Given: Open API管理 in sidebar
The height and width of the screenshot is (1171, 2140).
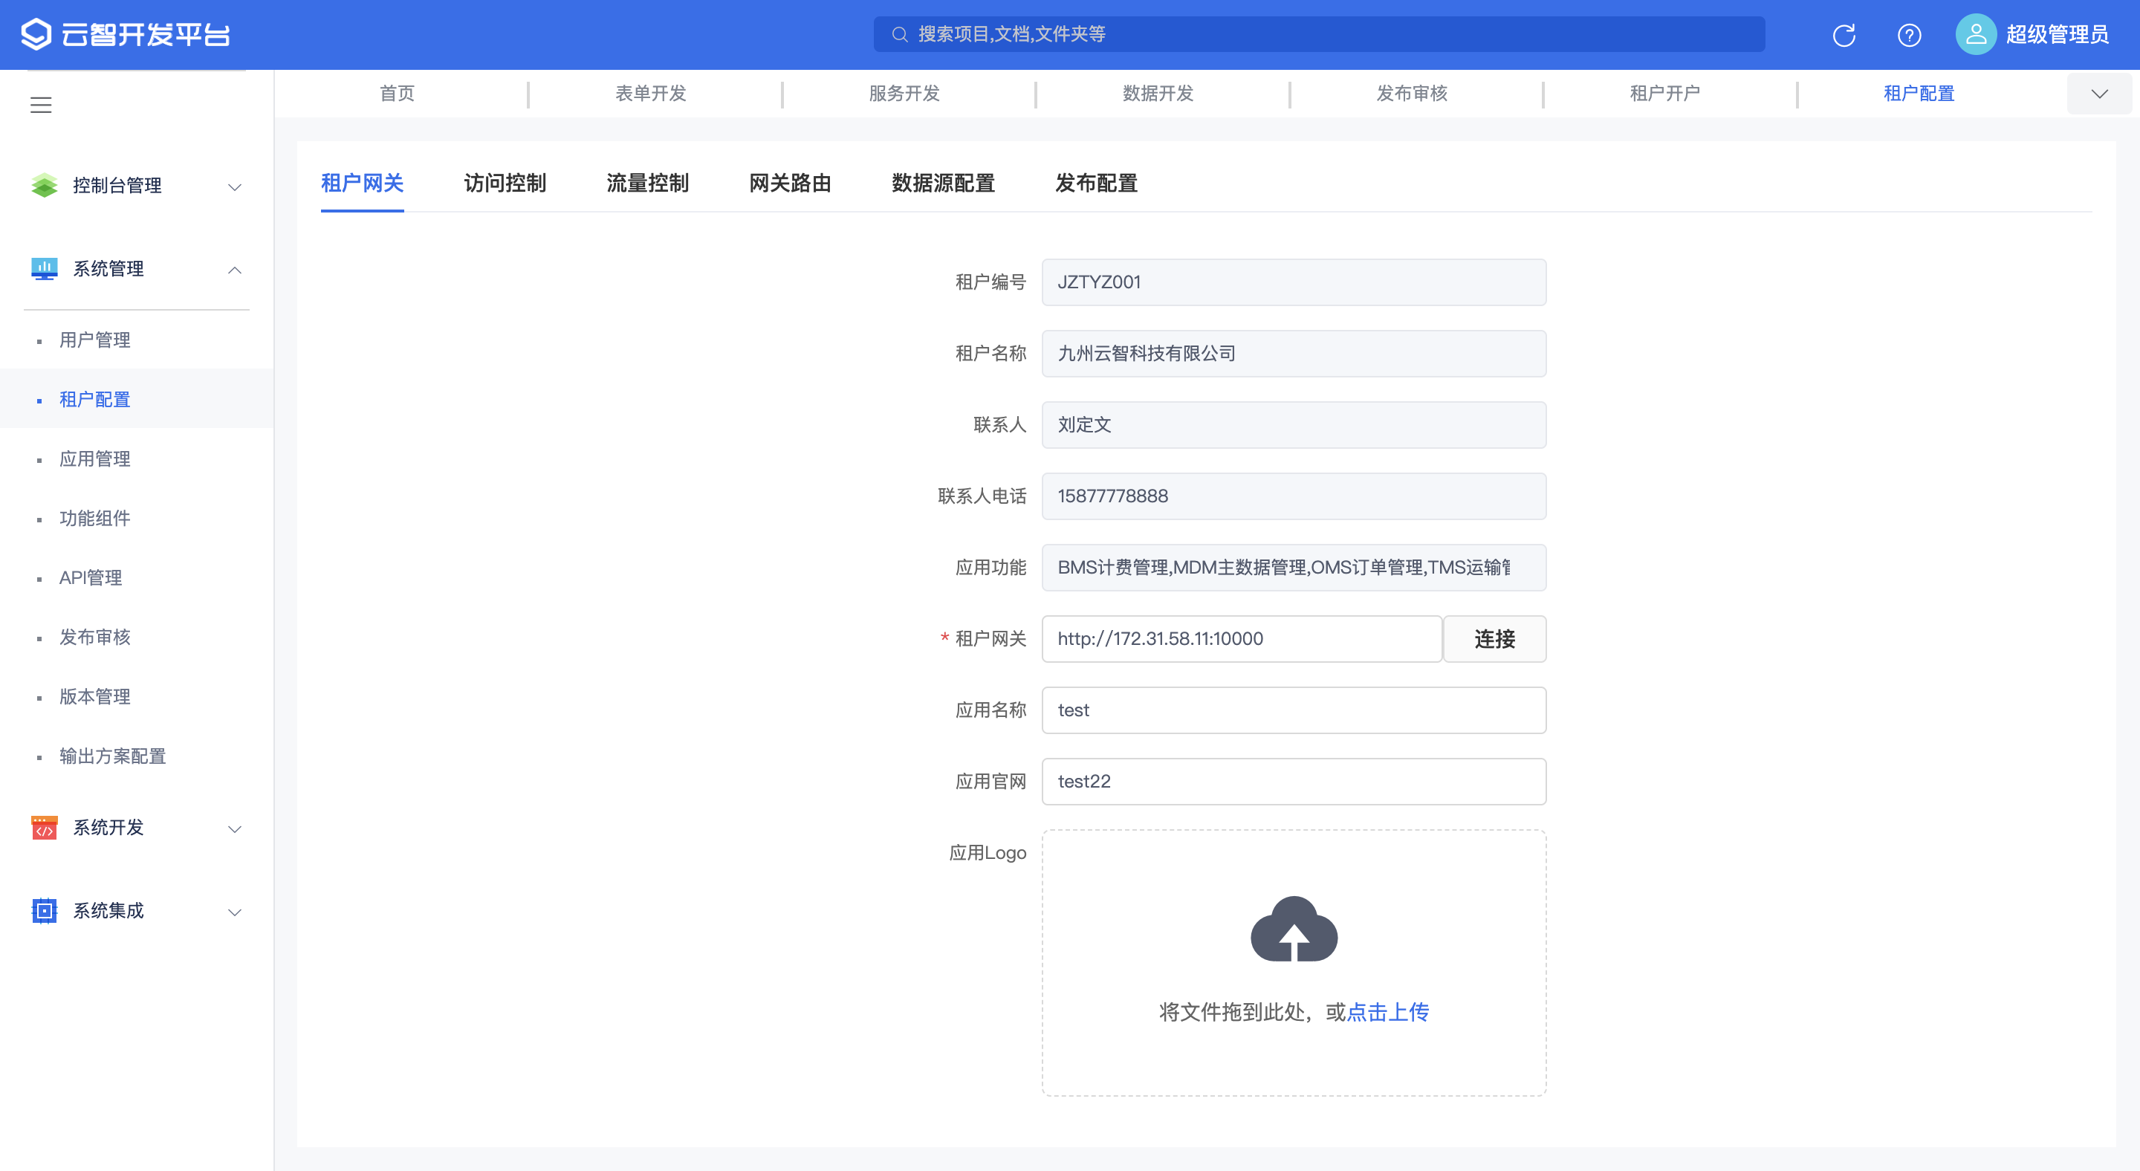Looking at the screenshot, I should (136, 578).
